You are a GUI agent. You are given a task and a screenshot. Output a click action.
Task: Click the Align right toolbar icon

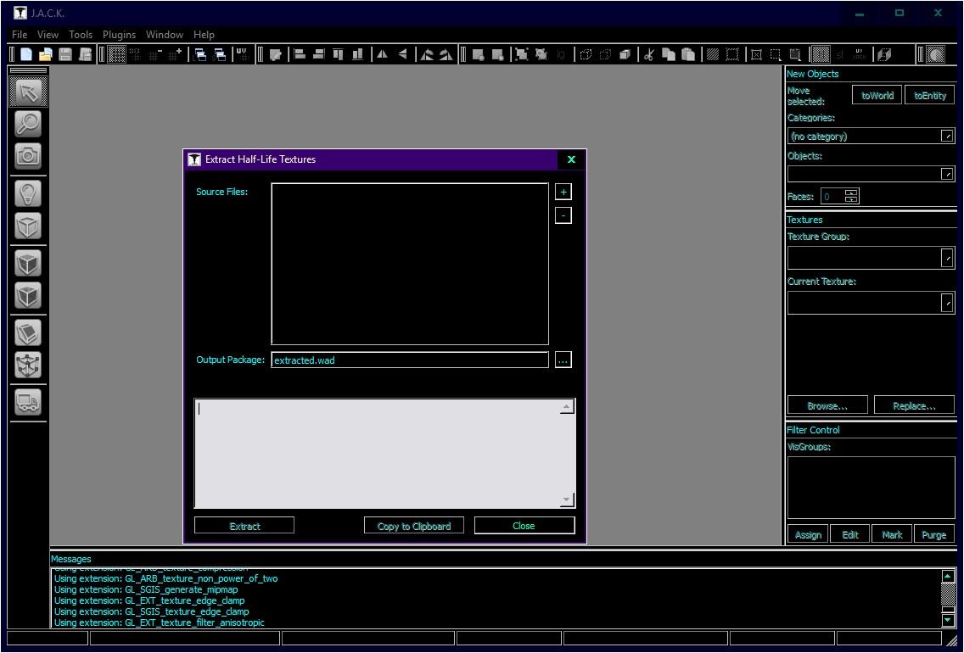click(x=318, y=54)
